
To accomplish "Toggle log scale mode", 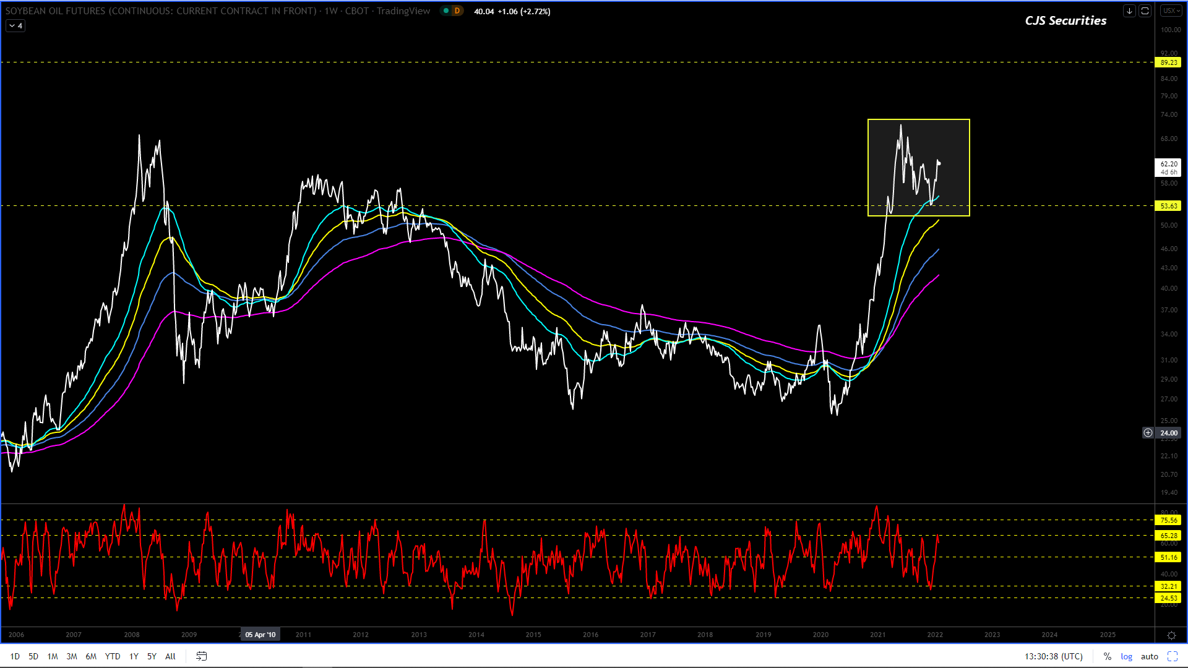I will pos(1126,656).
